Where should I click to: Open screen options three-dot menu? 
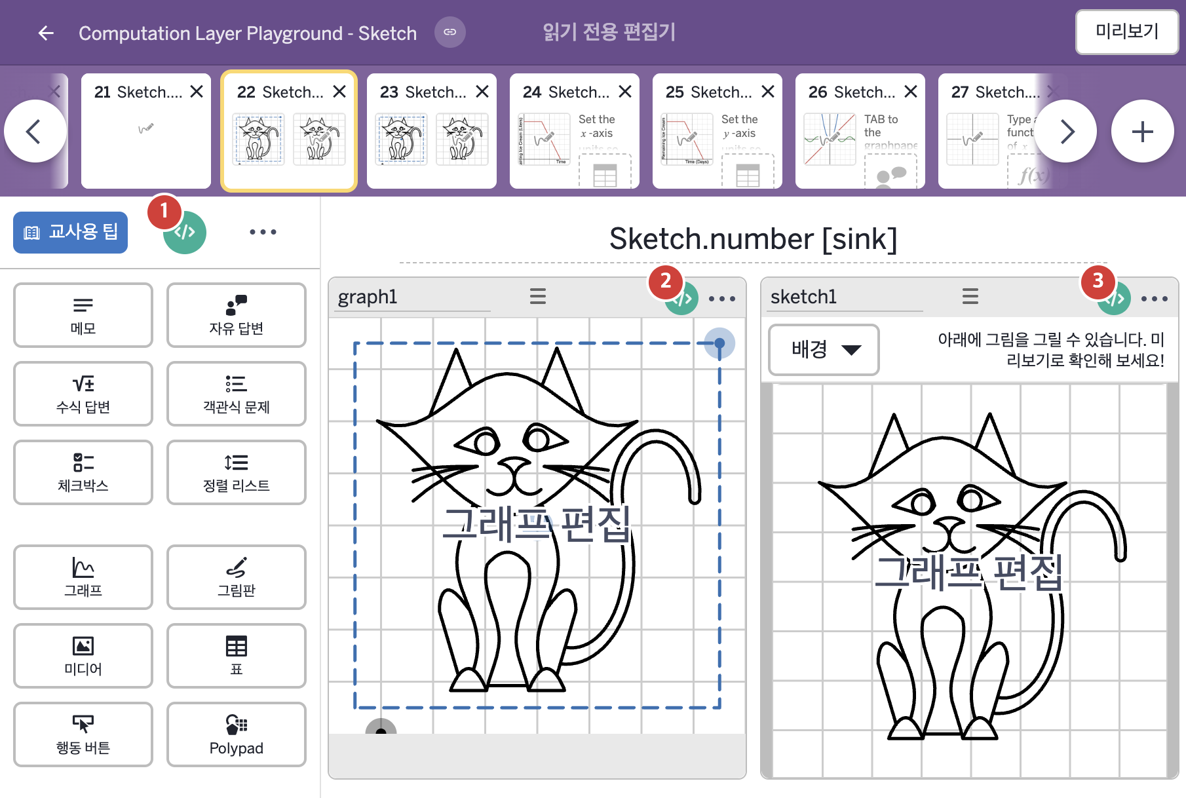coord(263,232)
